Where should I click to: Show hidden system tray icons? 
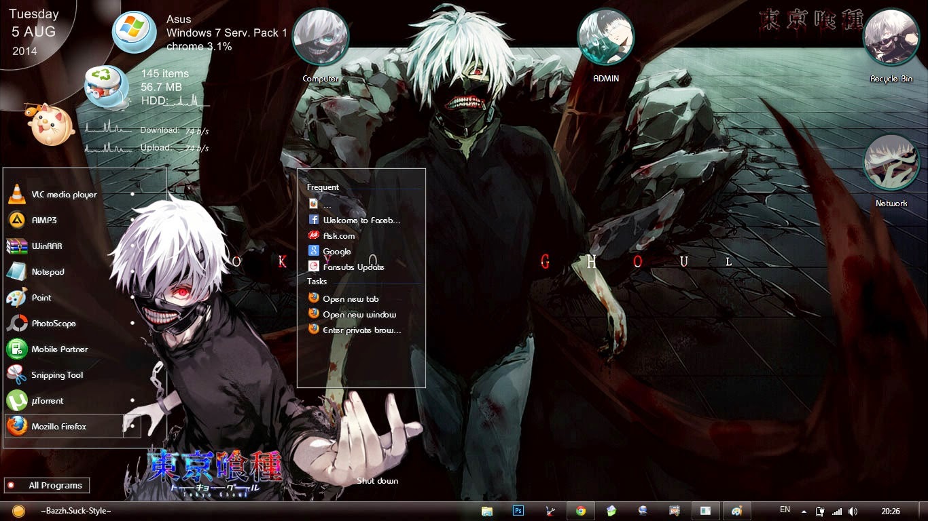pyautogui.click(x=804, y=512)
